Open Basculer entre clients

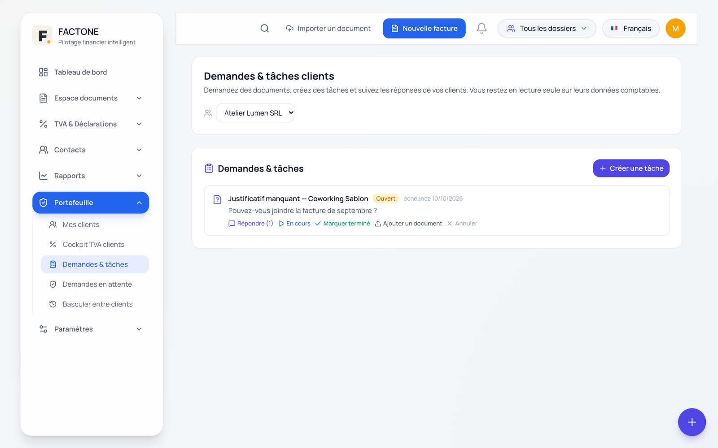pos(95,304)
